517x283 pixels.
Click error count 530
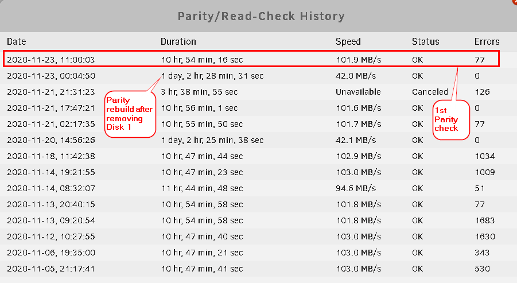482,269
